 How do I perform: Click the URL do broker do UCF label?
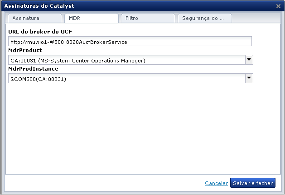click(40, 32)
